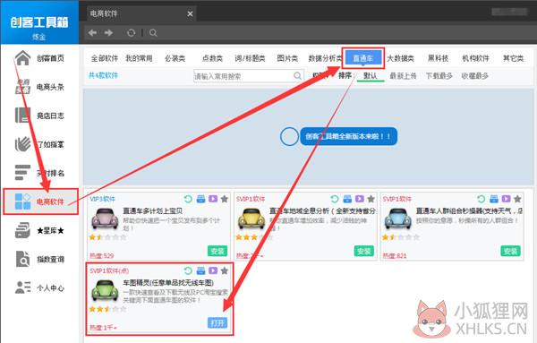Install 直通车地域全息分析 with 安装 button
The height and width of the screenshot is (343, 537).
coord(363,251)
